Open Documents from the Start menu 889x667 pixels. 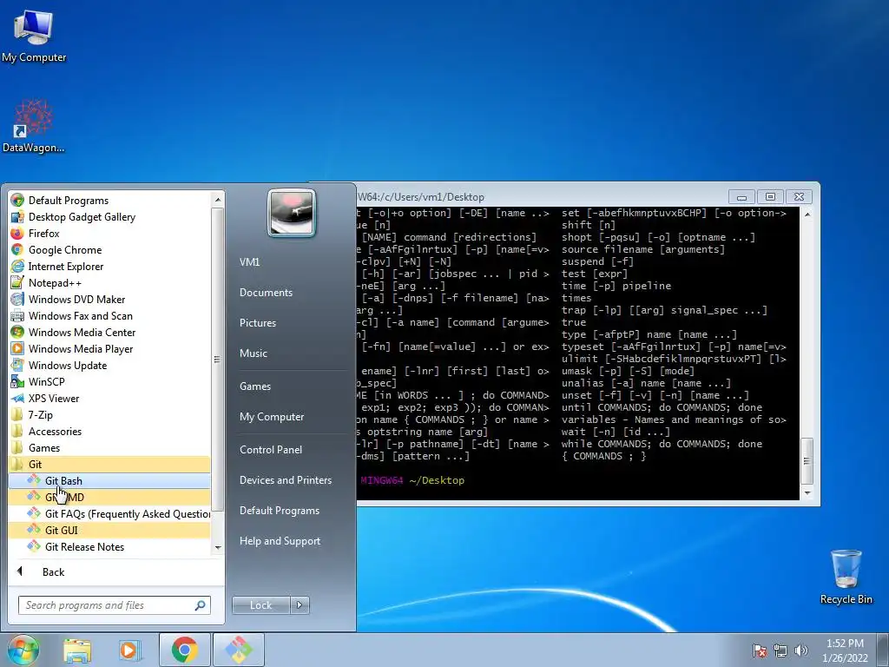[266, 292]
